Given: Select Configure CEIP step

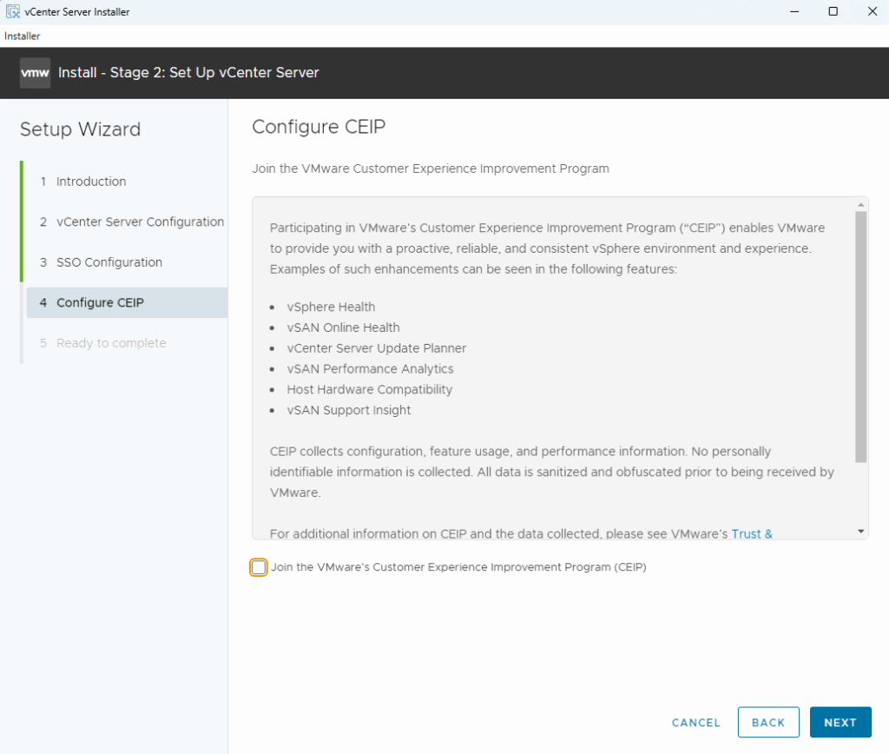Looking at the screenshot, I should pos(127,302).
